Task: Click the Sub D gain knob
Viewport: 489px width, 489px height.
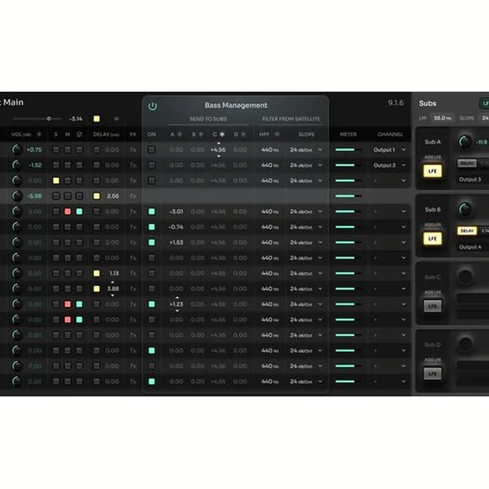Action: pos(465,344)
